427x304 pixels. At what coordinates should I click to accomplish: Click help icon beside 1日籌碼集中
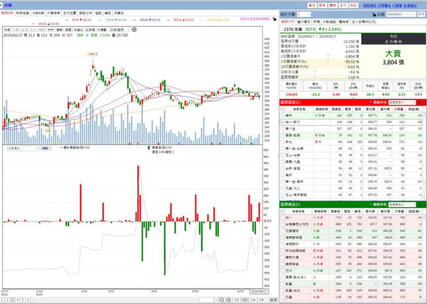(x=328, y=56)
